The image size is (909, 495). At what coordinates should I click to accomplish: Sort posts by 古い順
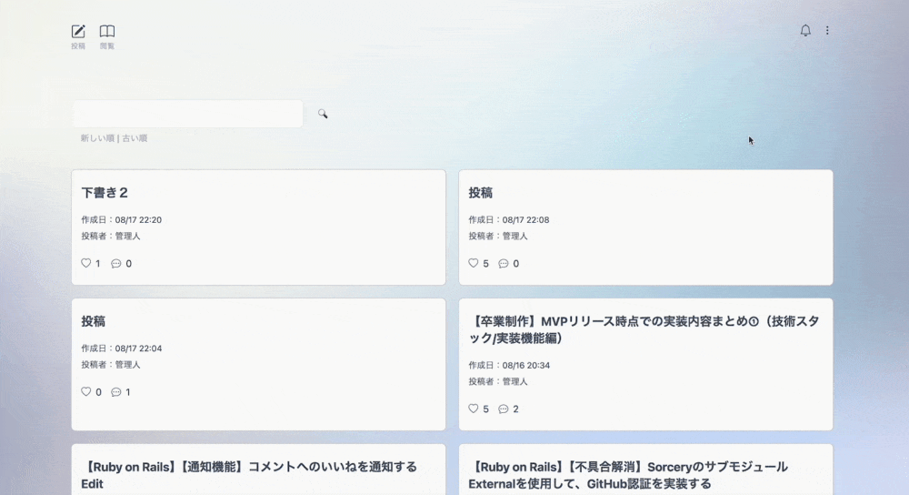(135, 138)
